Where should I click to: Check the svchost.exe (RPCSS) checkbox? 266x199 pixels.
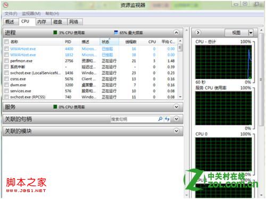click(6, 97)
